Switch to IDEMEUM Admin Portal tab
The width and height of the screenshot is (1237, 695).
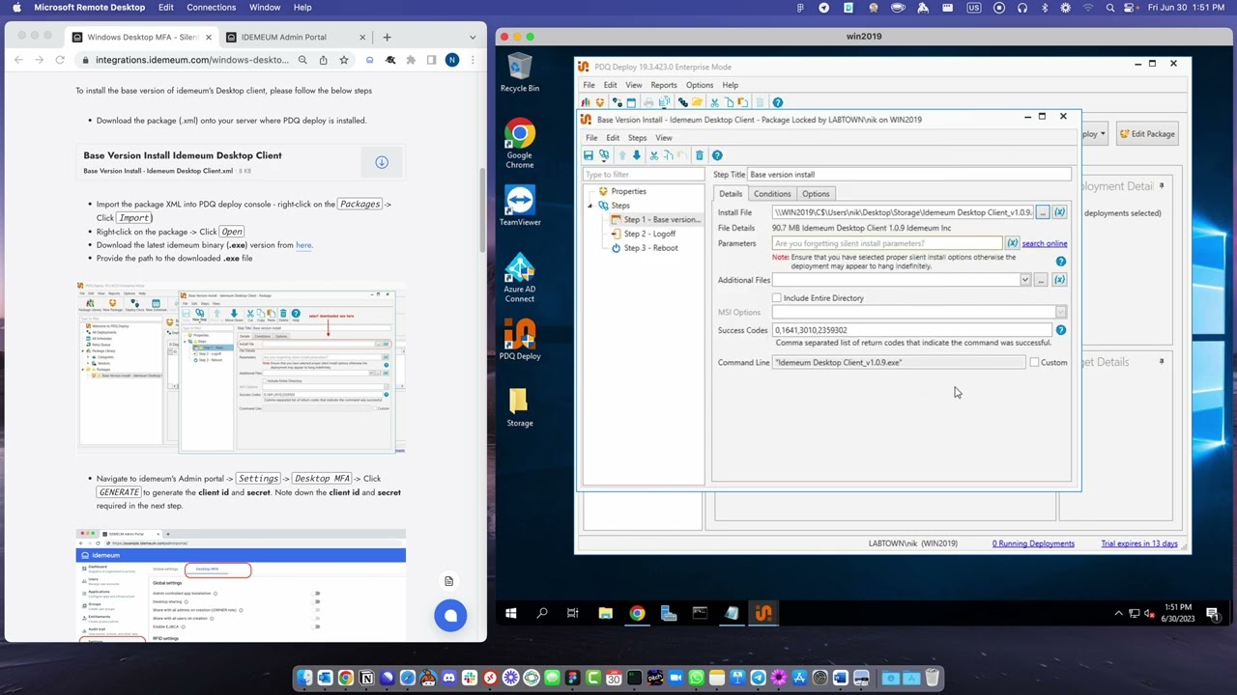point(283,37)
